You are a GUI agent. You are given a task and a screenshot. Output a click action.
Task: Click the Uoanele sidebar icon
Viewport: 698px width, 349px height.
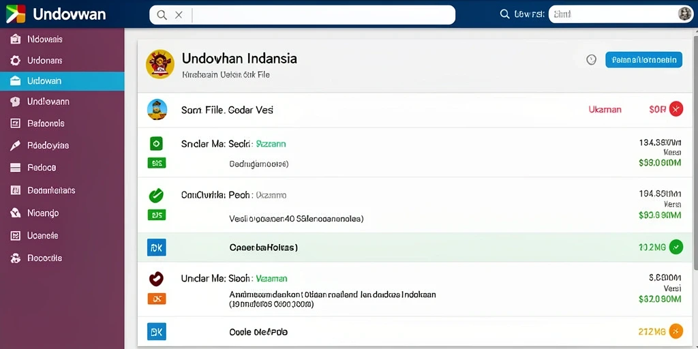(15, 235)
